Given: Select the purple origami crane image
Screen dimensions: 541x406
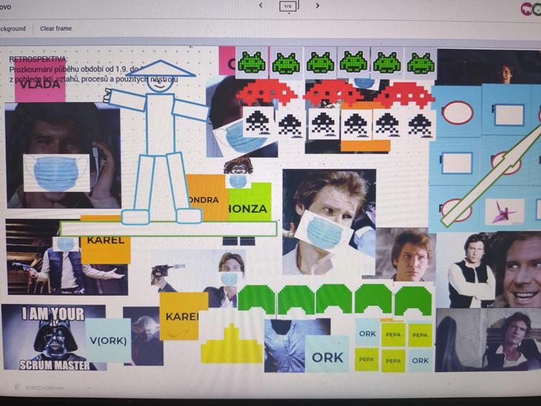Looking at the screenshot, I should point(505,212).
